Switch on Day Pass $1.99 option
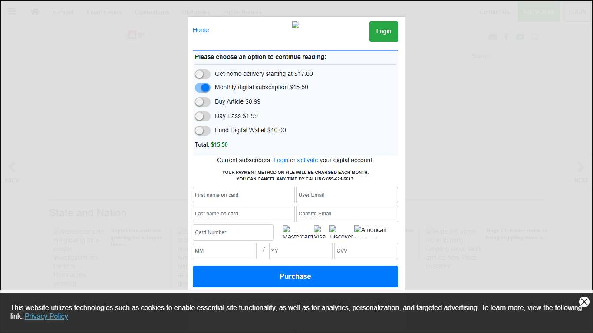Viewport: 593px width, 333px height. [x=202, y=116]
